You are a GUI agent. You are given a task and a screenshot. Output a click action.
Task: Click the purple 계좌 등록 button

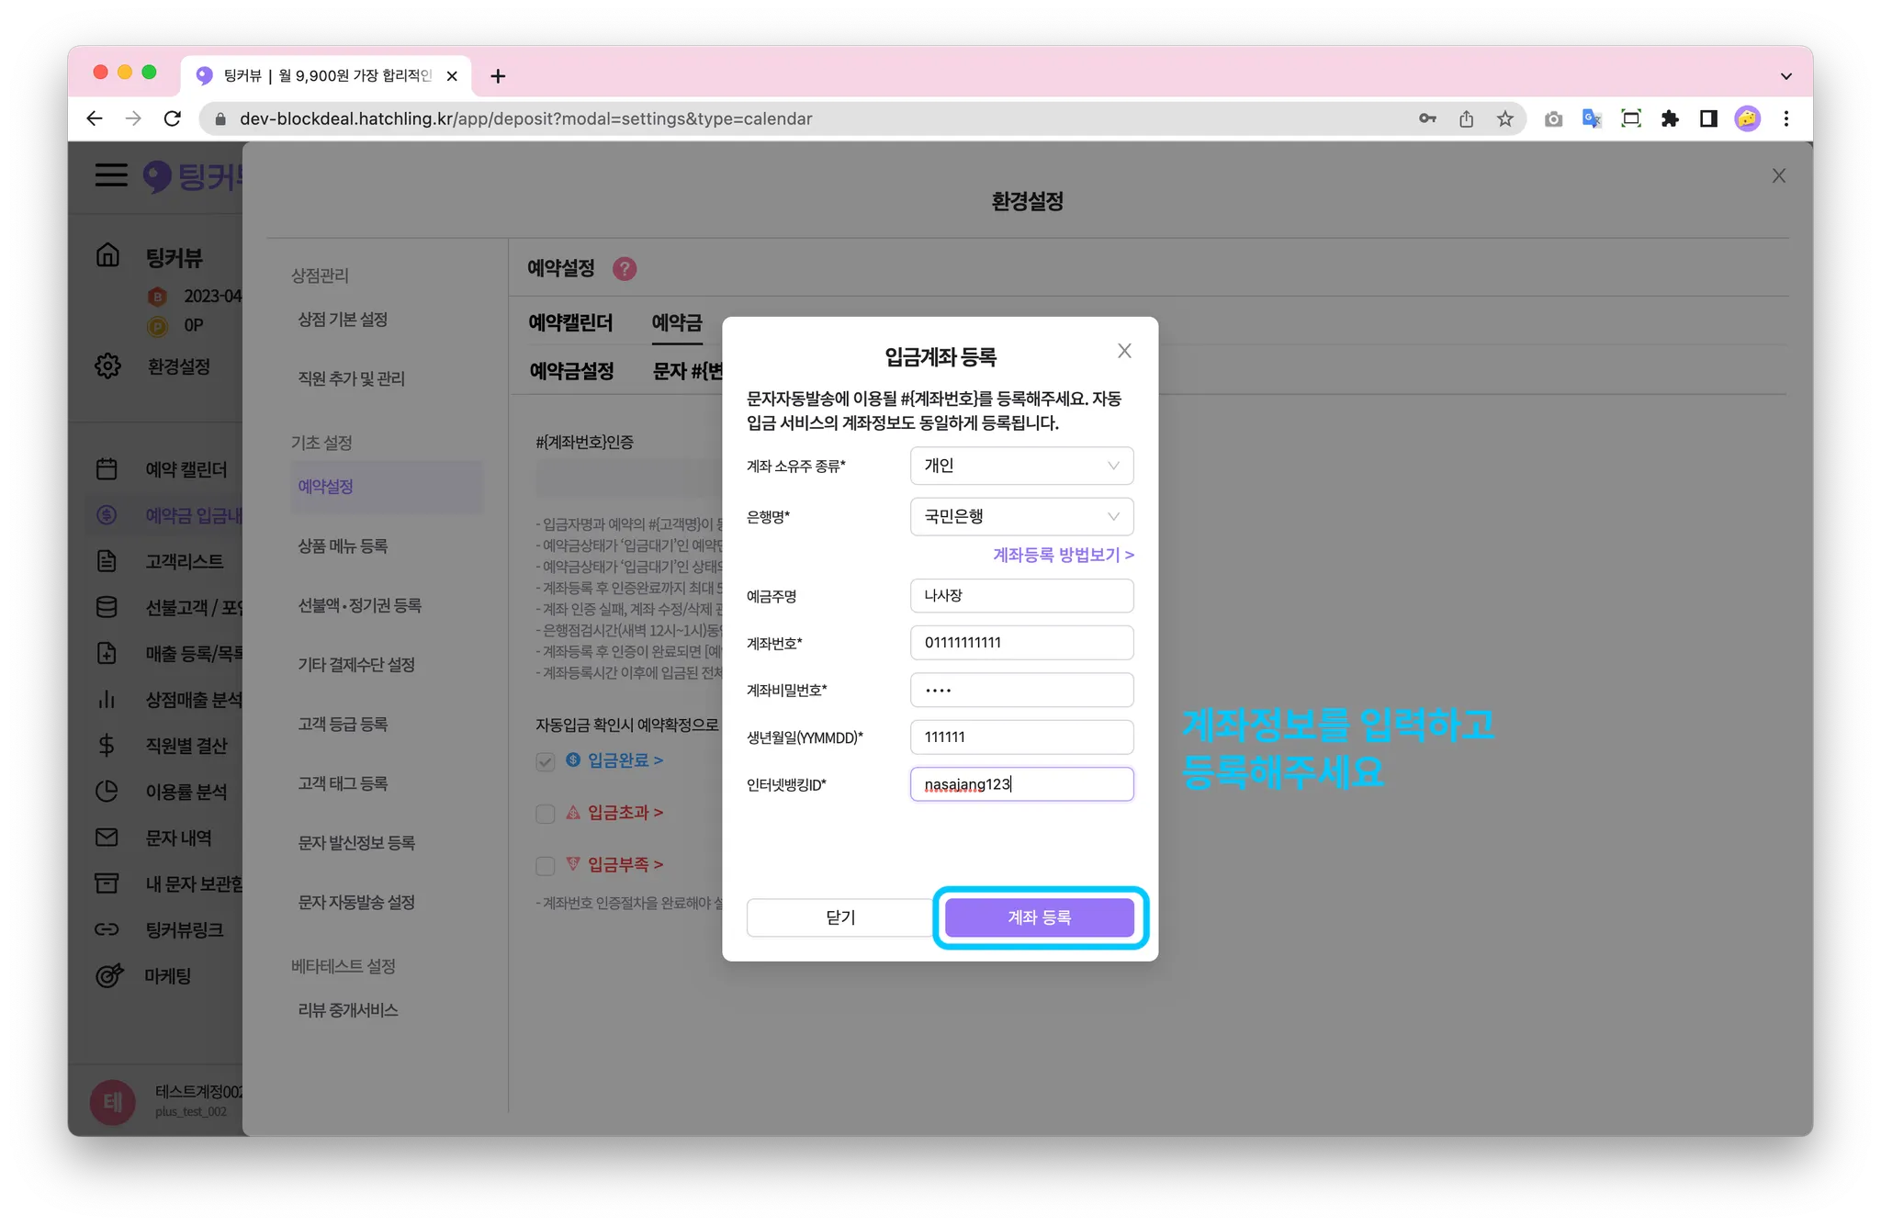(1039, 917)
